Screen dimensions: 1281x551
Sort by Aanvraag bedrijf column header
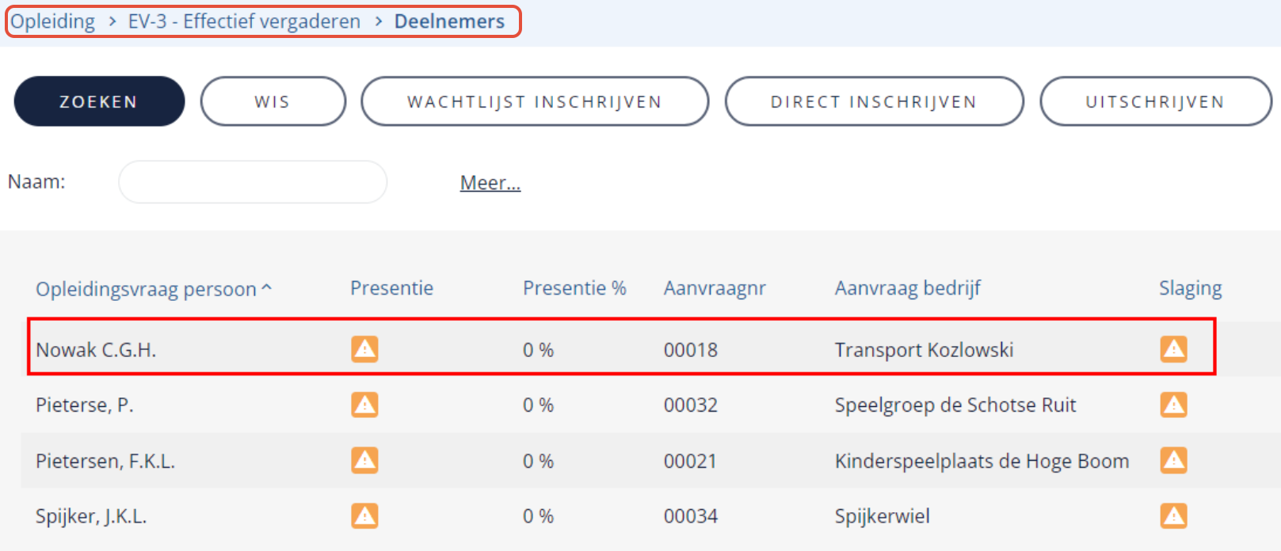908,288
